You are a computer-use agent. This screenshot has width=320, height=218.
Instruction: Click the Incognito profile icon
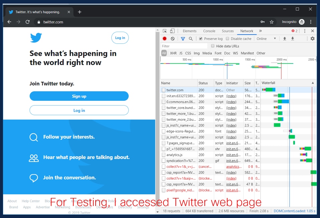pos(302,22)
